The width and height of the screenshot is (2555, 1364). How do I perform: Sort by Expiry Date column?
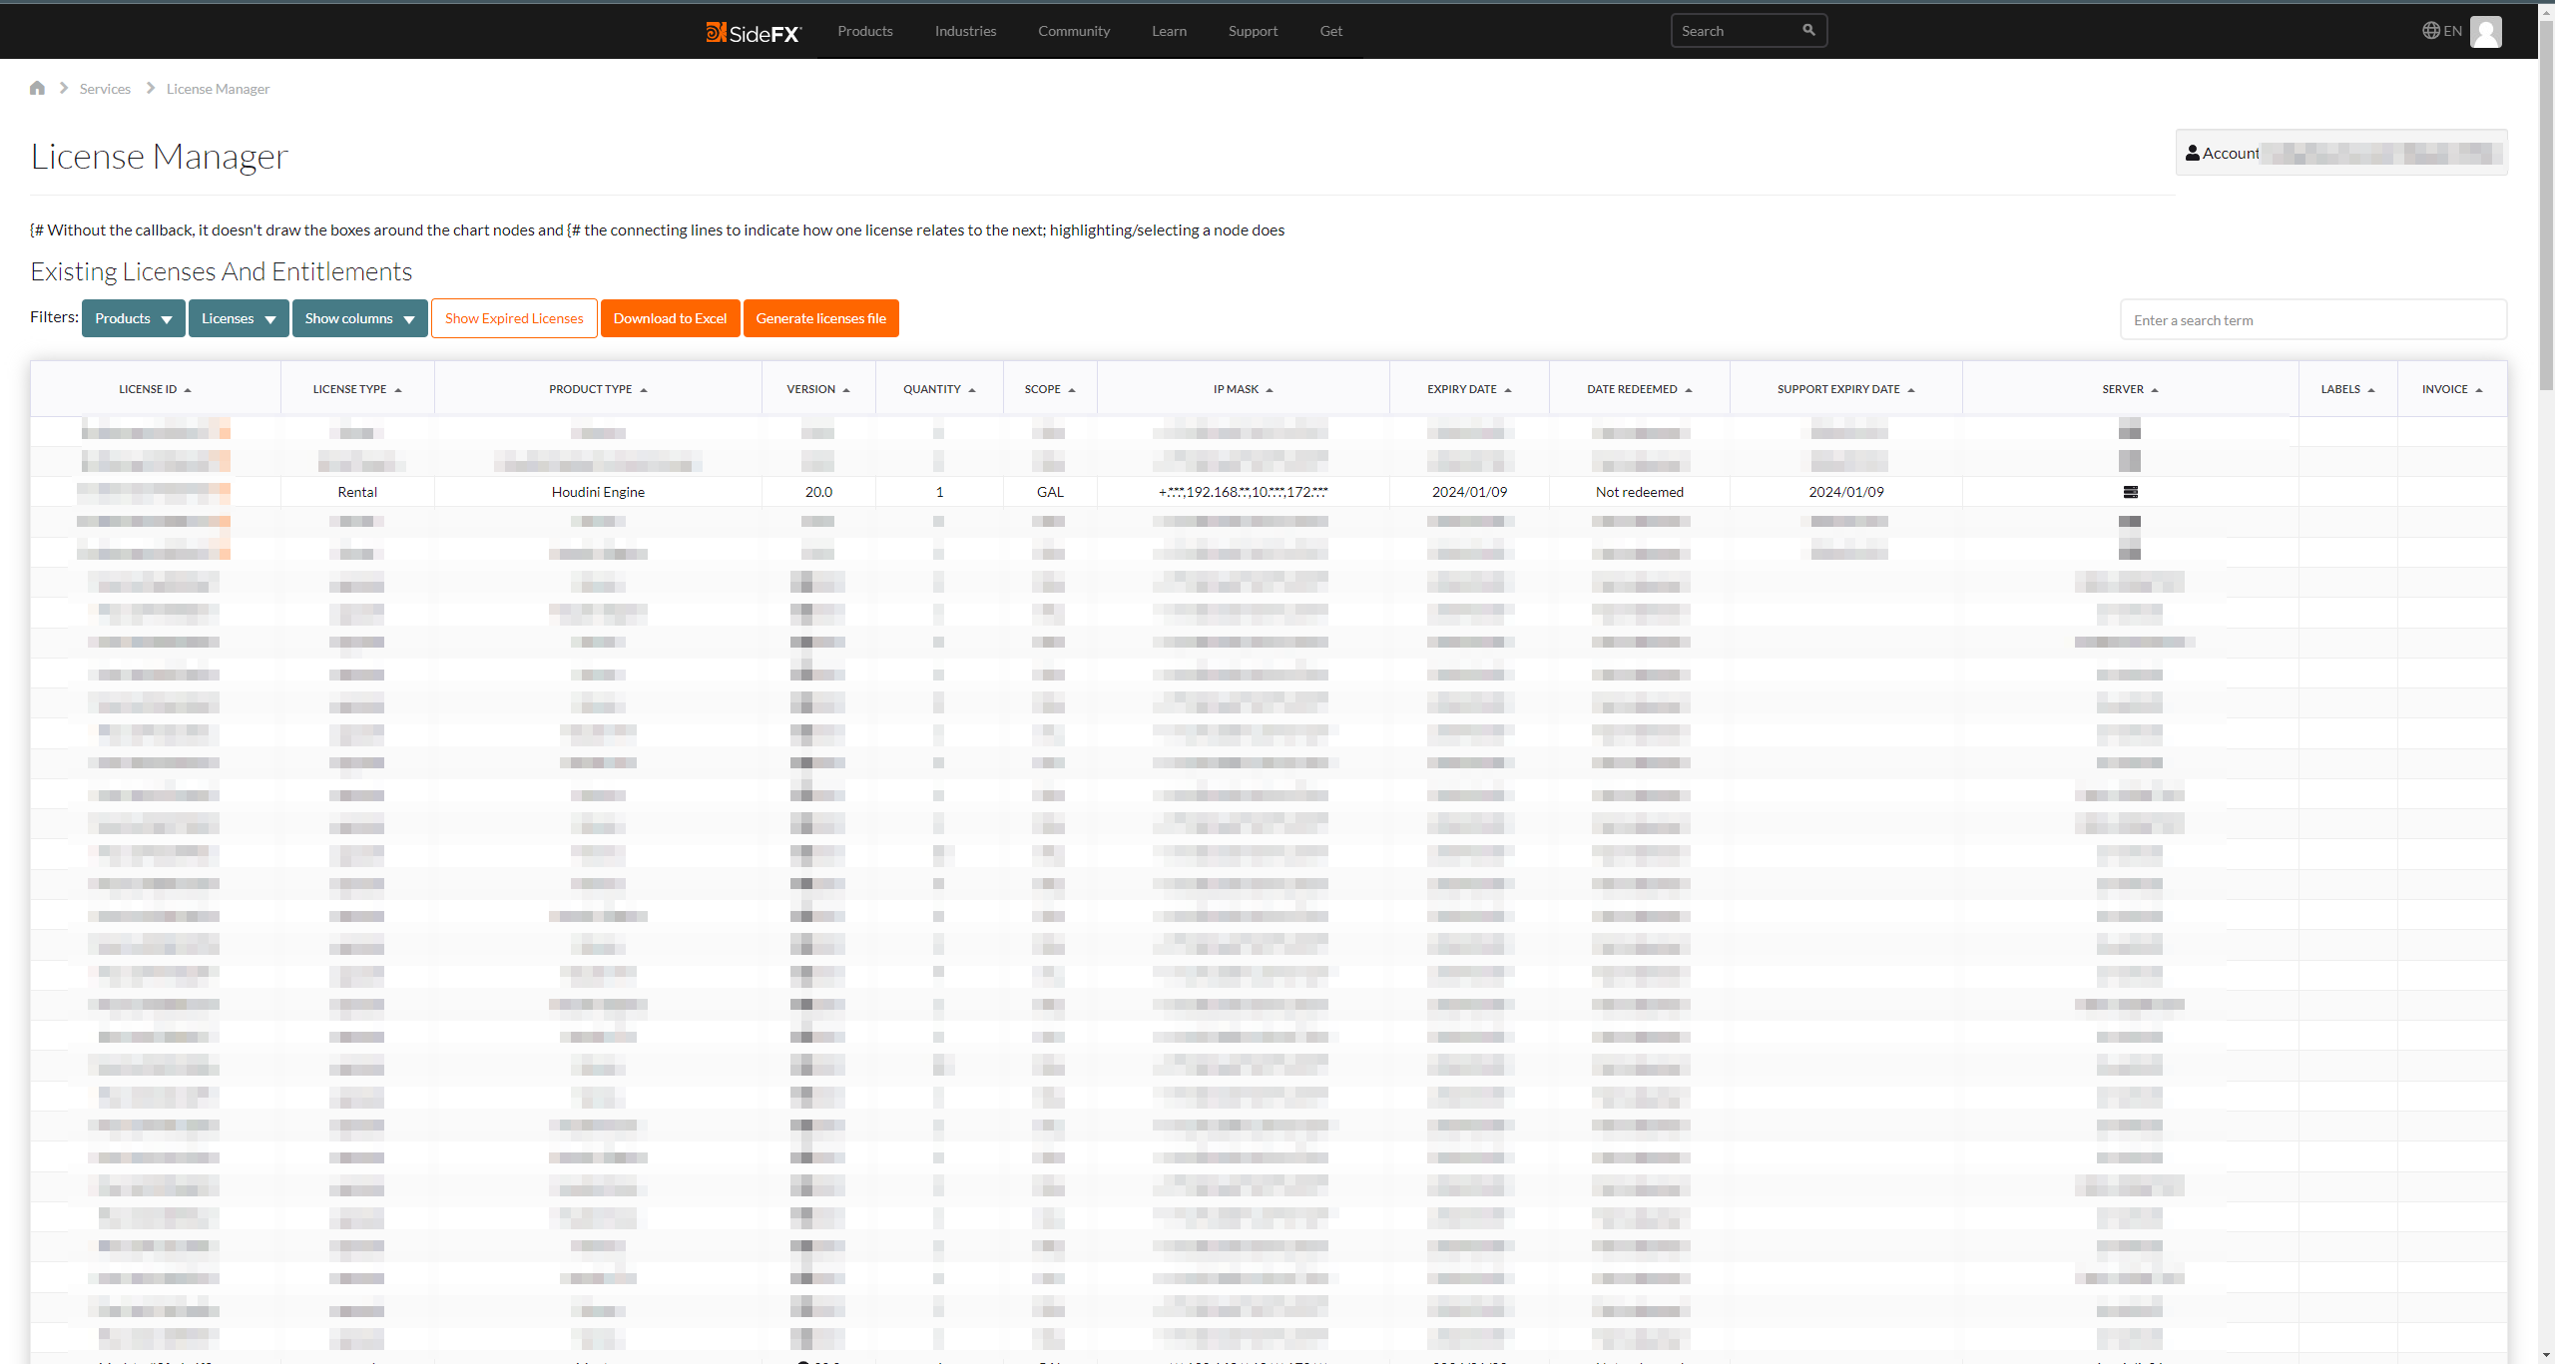[1469, 389]
